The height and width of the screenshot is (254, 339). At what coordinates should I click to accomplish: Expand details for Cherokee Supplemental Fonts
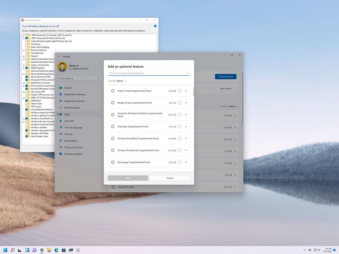tap(186, 126)
